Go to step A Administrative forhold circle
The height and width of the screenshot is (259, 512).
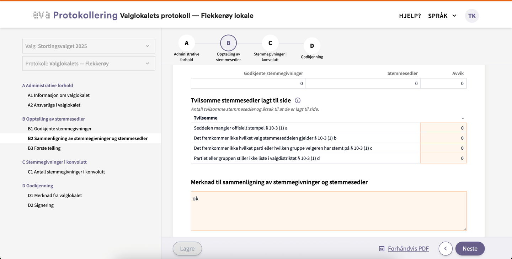tap(186, 43)
